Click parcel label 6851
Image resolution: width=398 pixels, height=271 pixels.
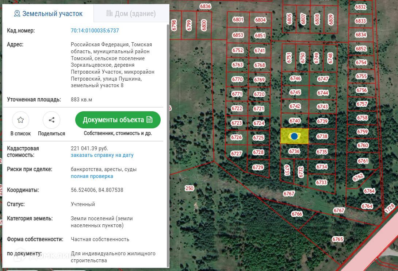tap(260, 35)
